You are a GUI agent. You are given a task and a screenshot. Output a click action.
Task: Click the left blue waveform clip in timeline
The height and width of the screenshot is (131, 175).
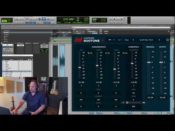tap(55, 61)
